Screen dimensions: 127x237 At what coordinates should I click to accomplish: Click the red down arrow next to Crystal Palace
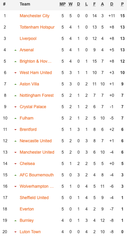tap(15, 107)
